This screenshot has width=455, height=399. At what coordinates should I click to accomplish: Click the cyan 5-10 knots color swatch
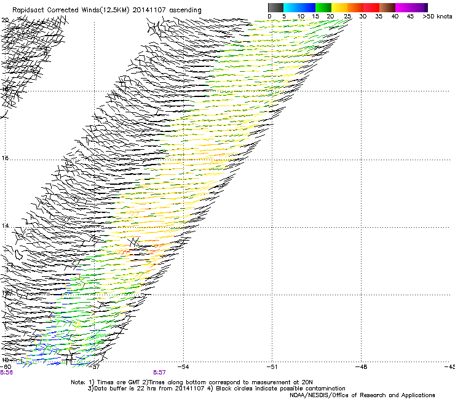[291, 7]
